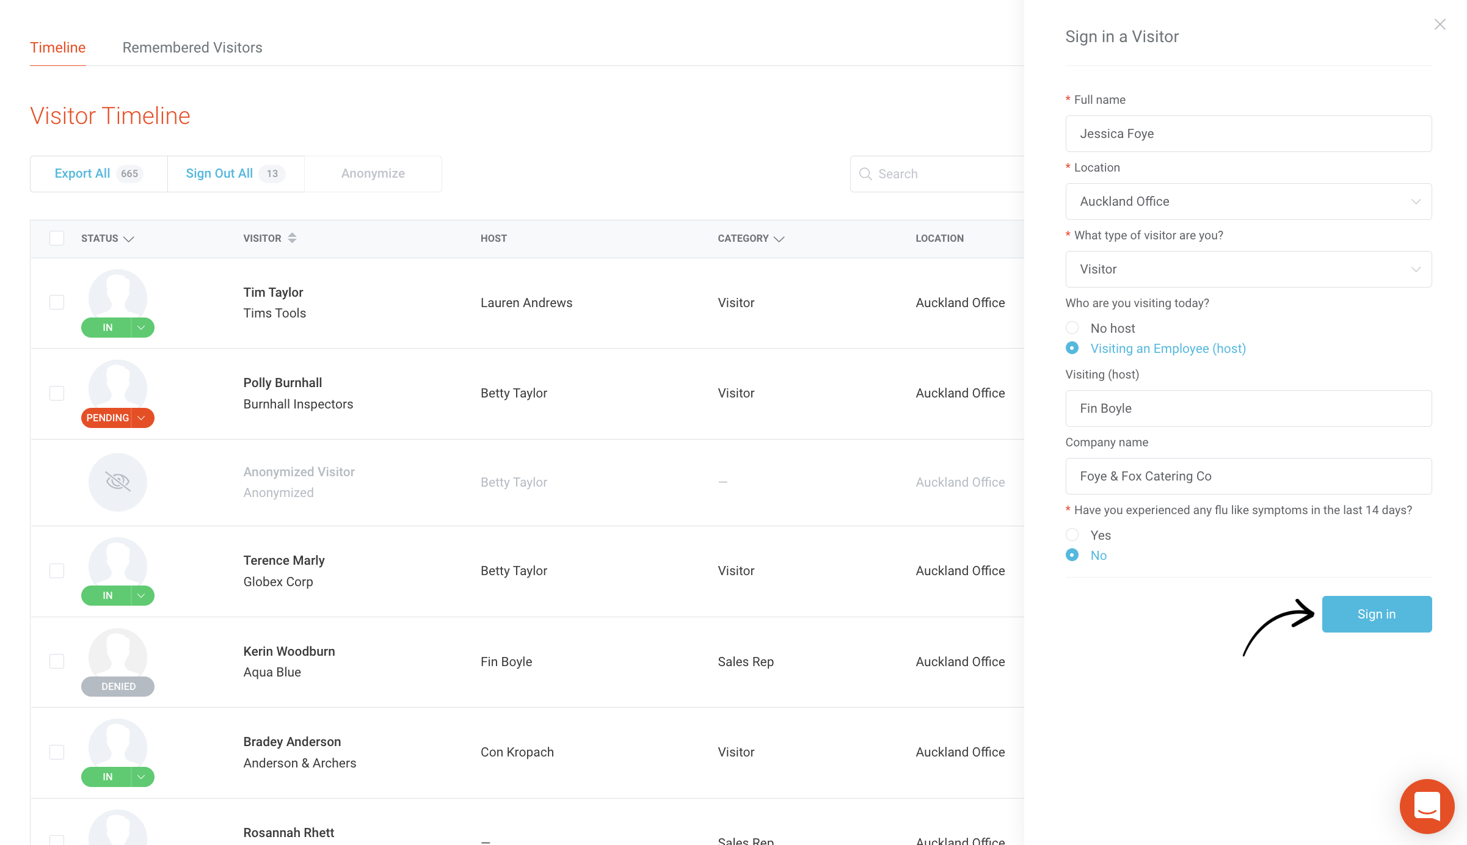Select all rows with header checkbox
The height and width of the screenshot is (845, 1467).
point(57,238)
